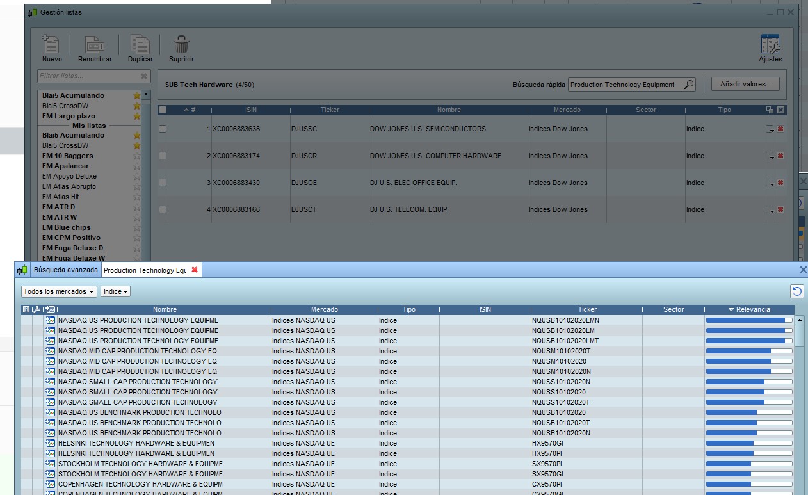
Task: Click search results scrollbar up arrow
Action: click(800, 320)
